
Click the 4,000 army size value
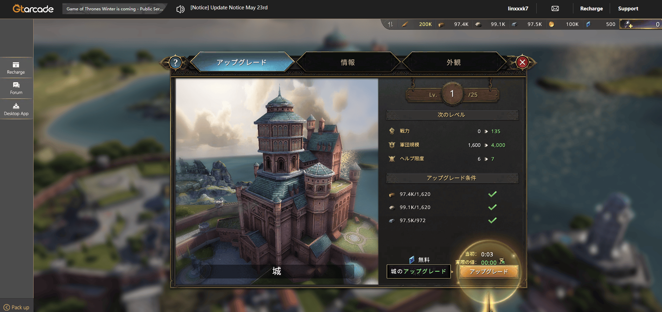(x=498, y=145)
